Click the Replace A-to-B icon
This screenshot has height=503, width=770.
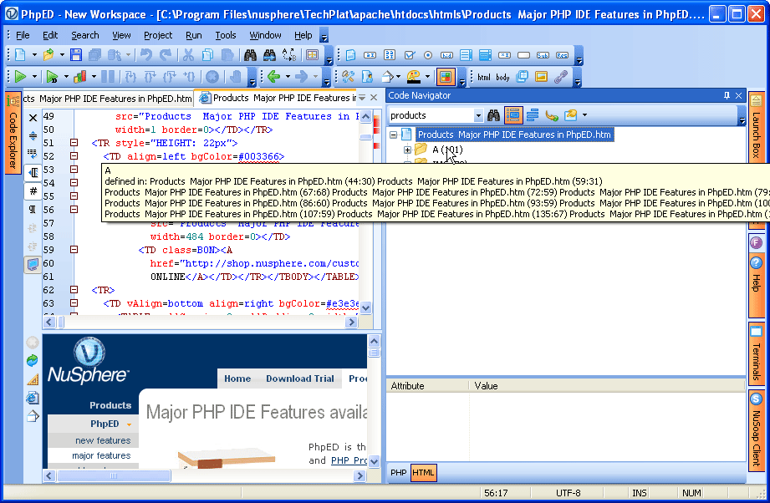(x=289, y=55)
